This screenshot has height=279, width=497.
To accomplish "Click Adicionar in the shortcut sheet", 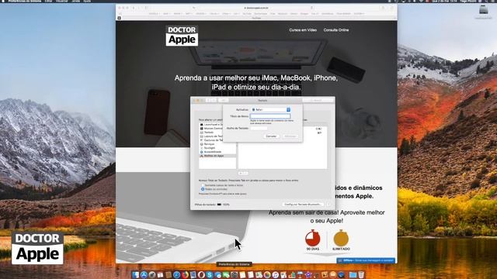I will [290, 136].
